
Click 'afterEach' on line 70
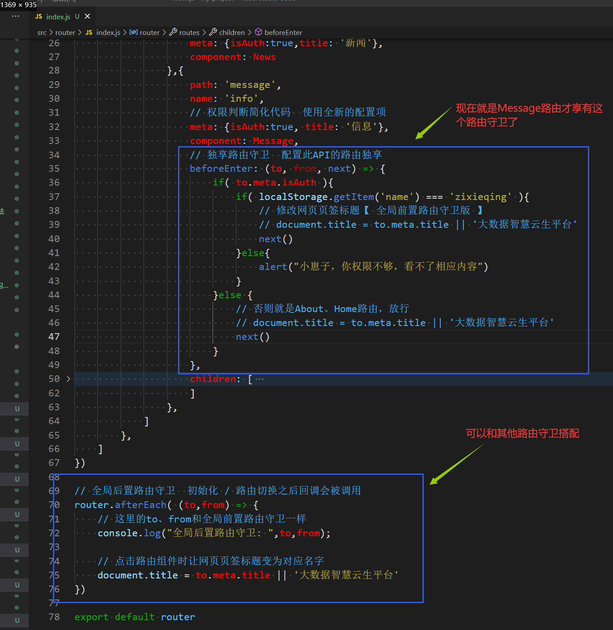tap(141, 505)
